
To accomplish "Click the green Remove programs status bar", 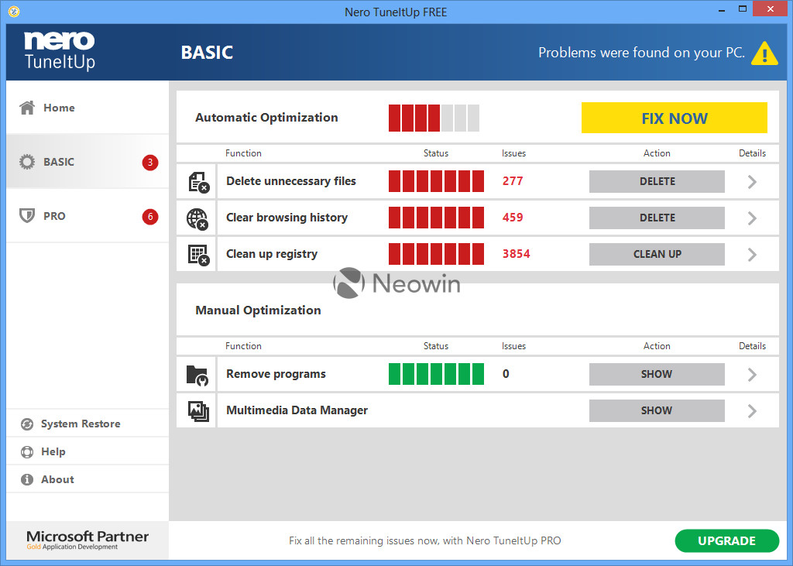I will [436, 374].
